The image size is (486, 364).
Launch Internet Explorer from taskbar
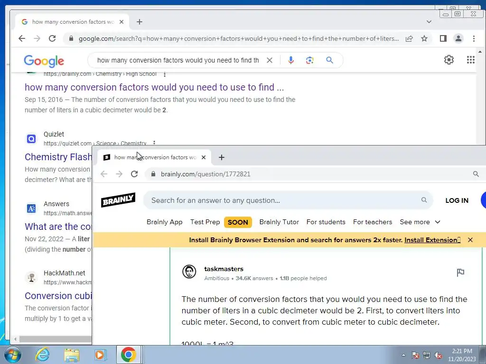click(42, 355)
